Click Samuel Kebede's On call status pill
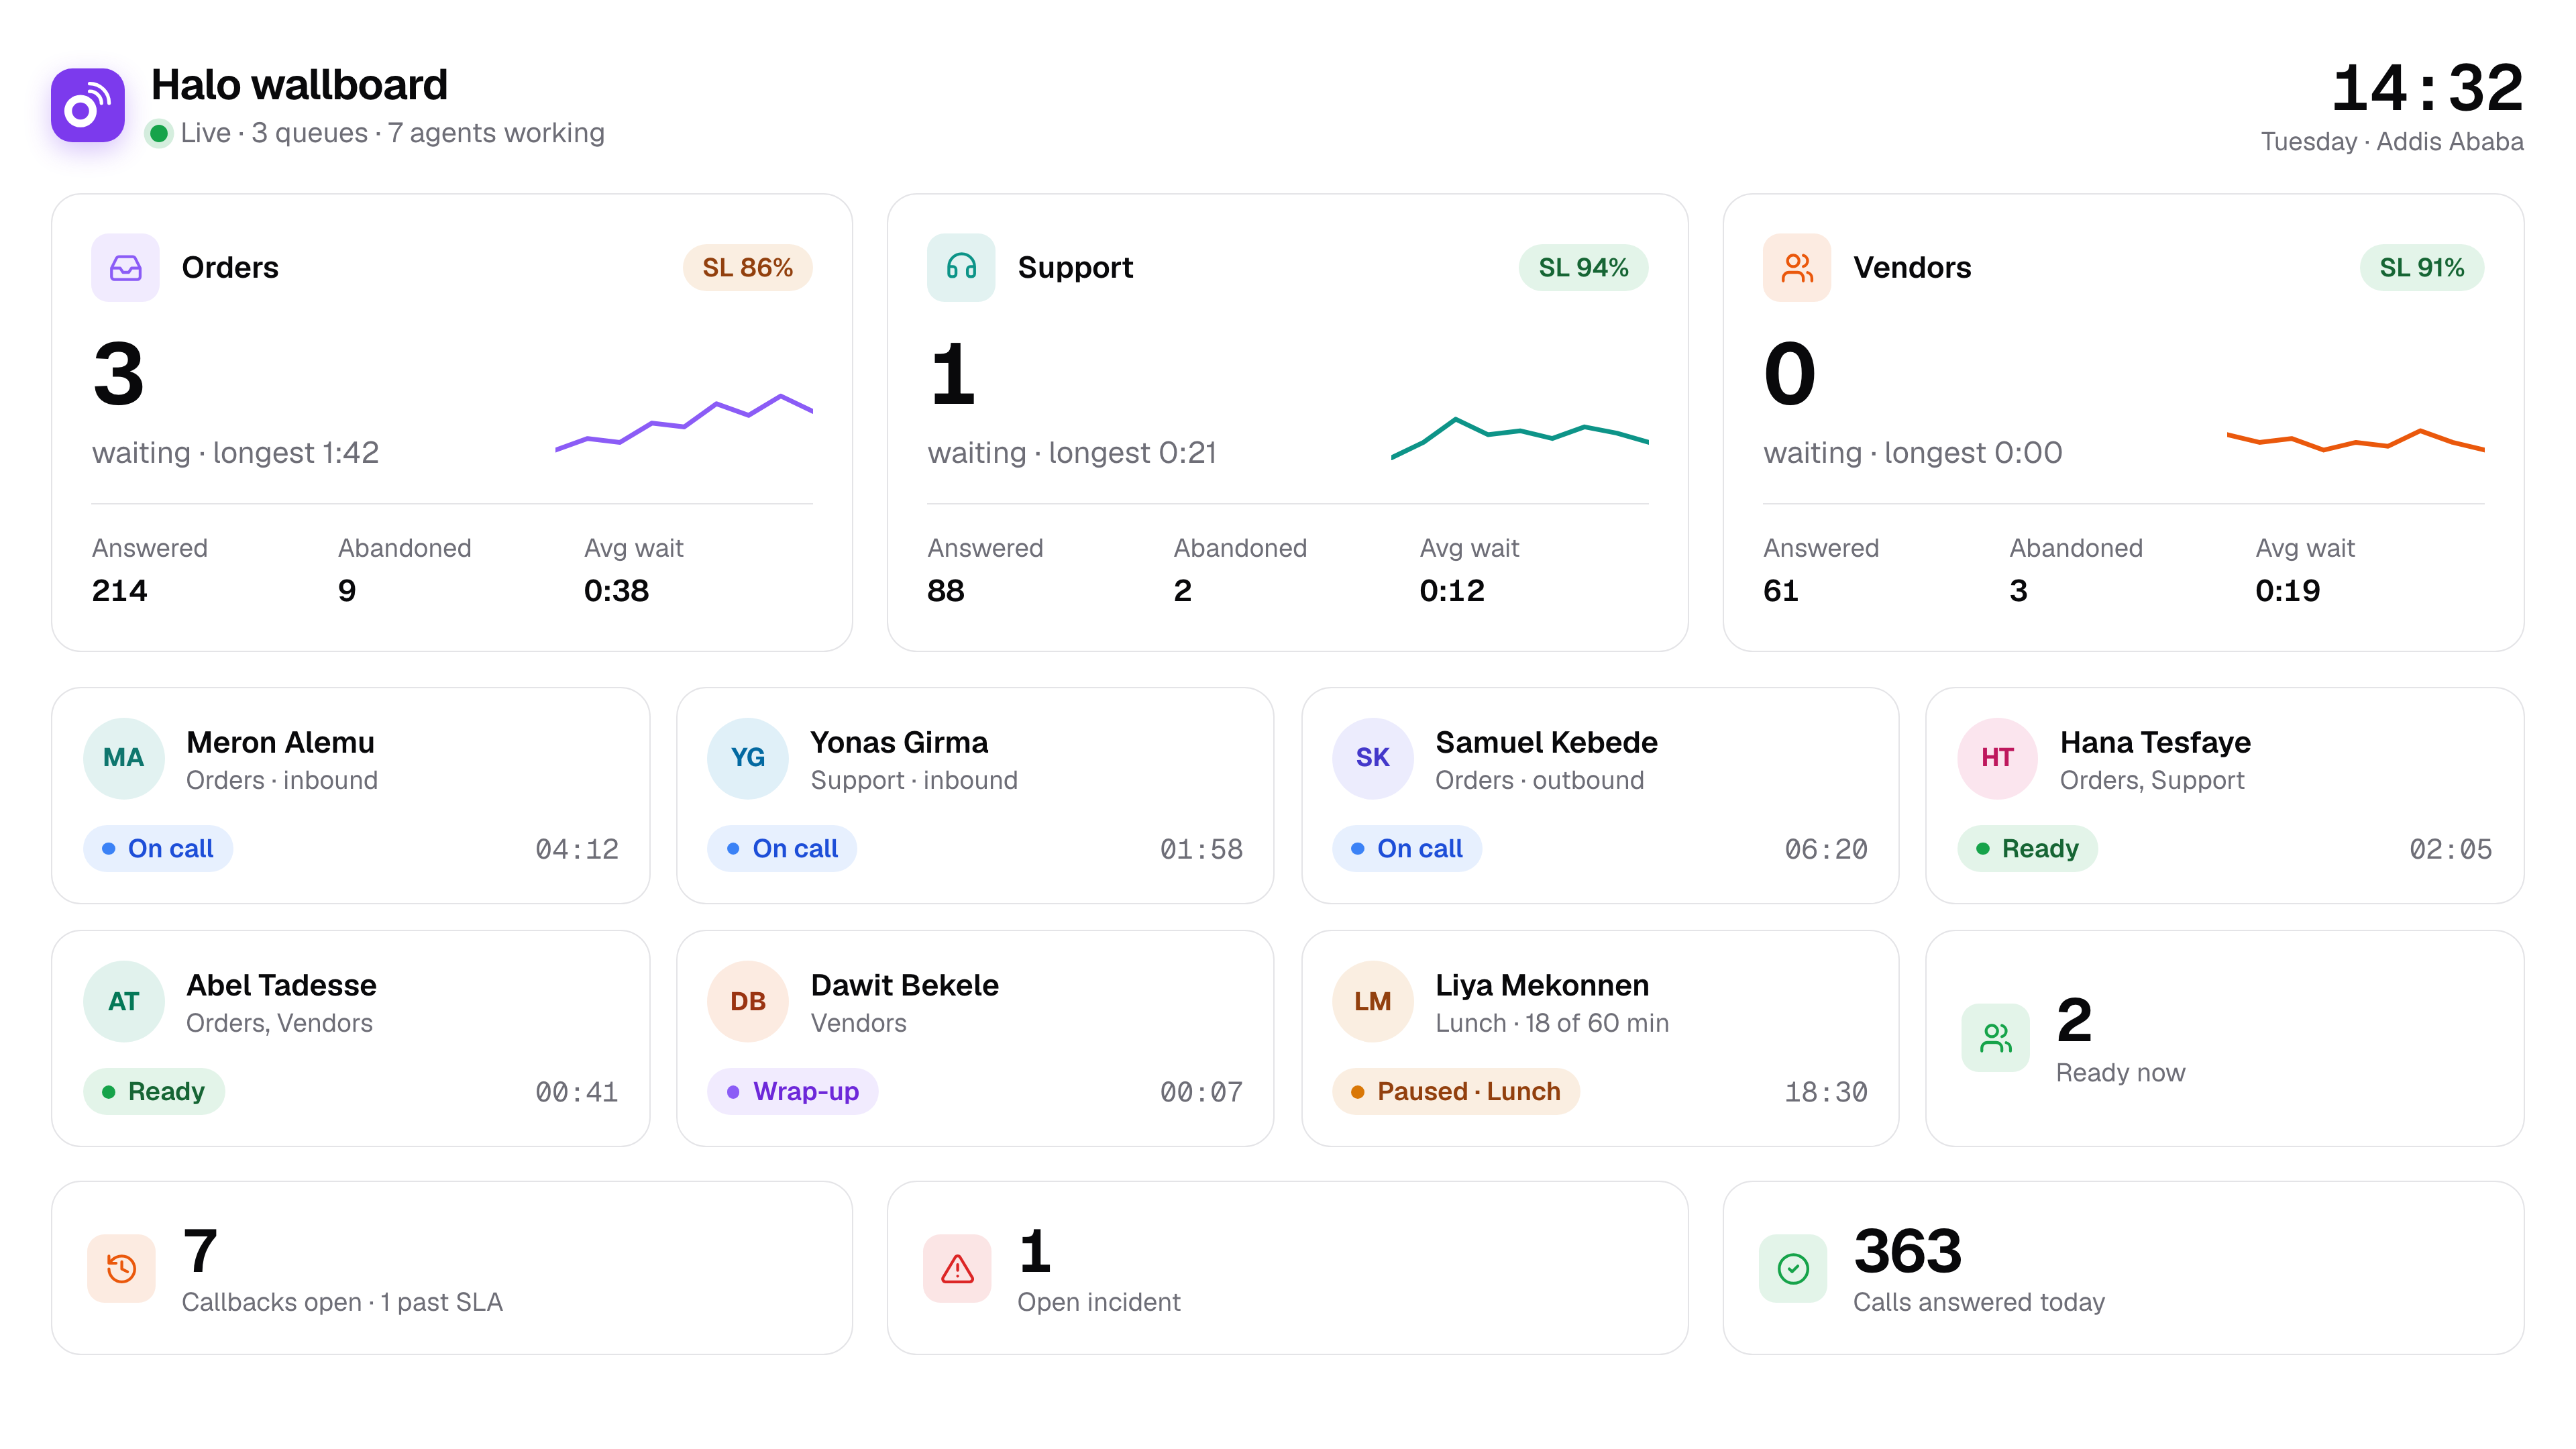Image resolution: width=2576 pixels, height=1449 pixels. (x=1407, y=848)
